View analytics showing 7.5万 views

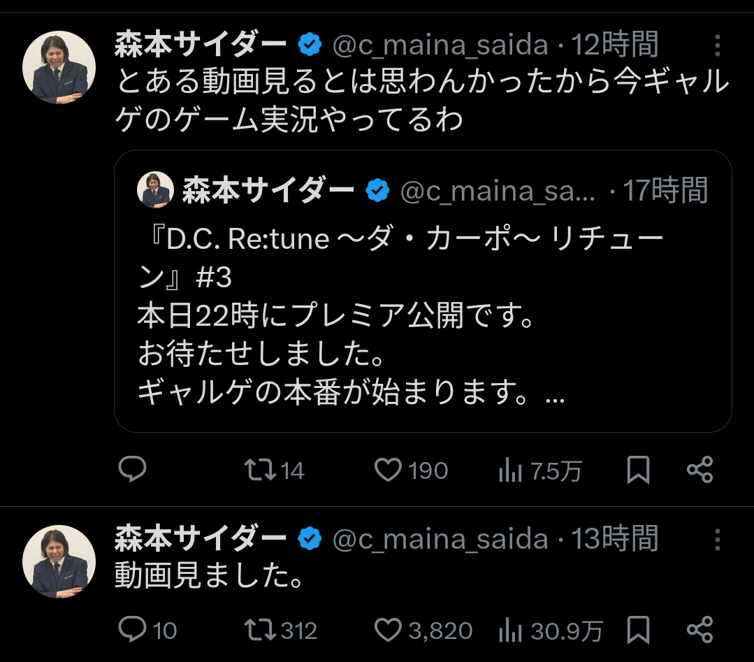coord(511,471)
